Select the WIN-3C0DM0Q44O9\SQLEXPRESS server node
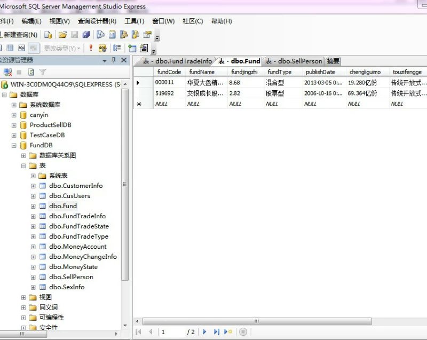Viewport: 427px width, 340px height. [x=65, y=84]
